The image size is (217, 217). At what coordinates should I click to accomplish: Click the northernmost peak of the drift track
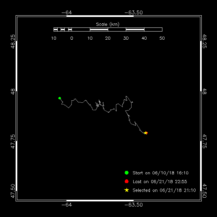pyautogui.click(x=126, y=96)
